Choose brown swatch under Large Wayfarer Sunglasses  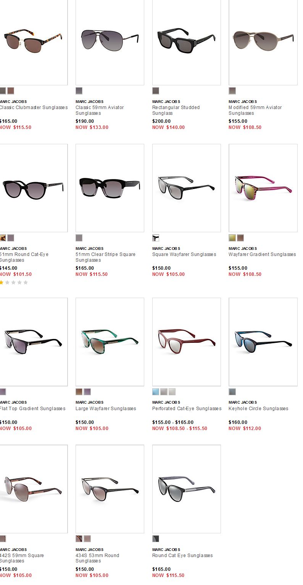tap(79, 392)
